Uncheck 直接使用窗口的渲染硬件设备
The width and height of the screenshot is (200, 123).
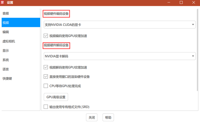[x=46, y=77]
